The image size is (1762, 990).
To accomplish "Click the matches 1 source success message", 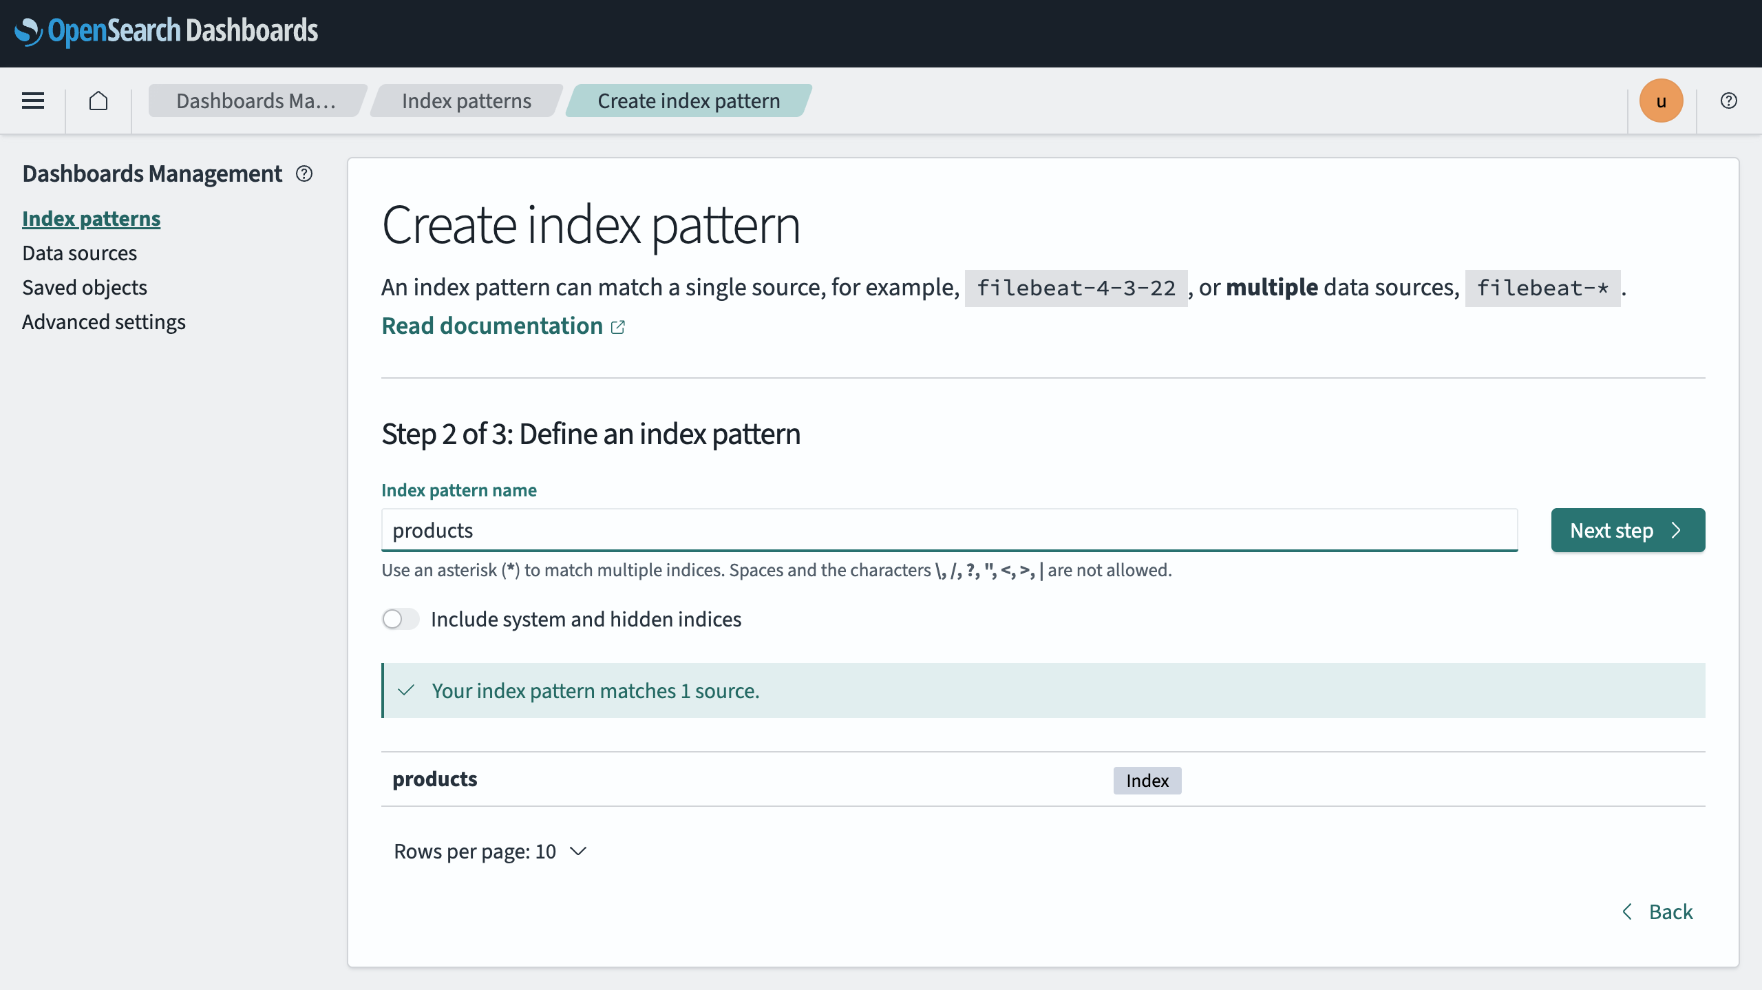I will 1043,691.
